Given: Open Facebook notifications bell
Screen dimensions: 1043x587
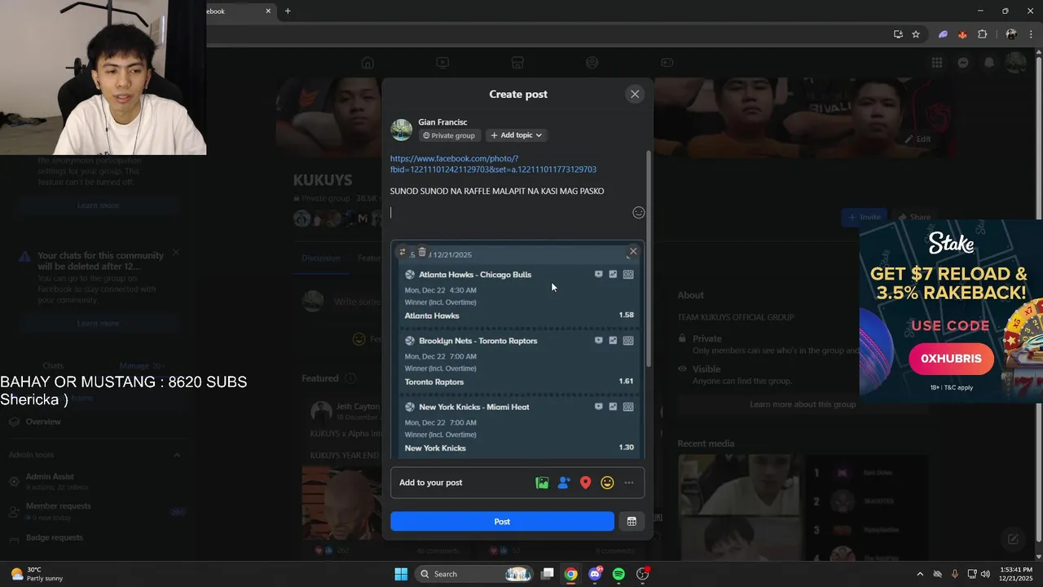Looking at the screenshot, I should tap(989, 63).
